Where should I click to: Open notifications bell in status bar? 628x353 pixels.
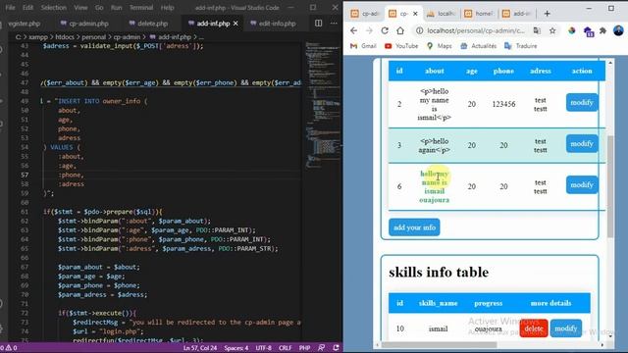point(336,348)
